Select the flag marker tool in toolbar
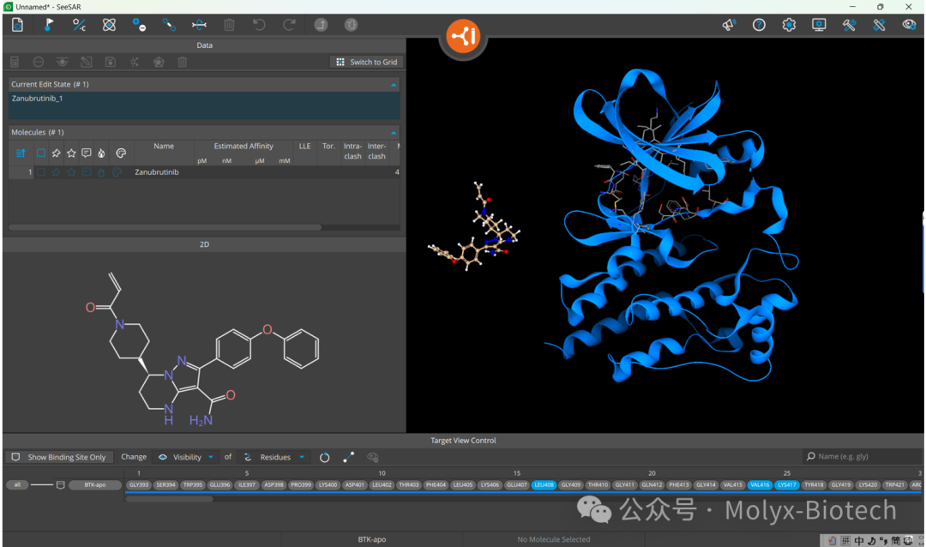Screen dimensions: 926x547 click(x=48, y=25)
